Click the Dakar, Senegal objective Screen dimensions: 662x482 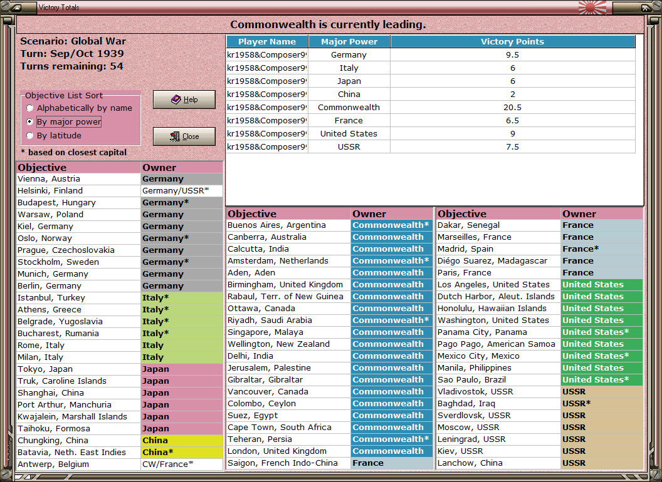pyautogui.click(x=498, y=225)
